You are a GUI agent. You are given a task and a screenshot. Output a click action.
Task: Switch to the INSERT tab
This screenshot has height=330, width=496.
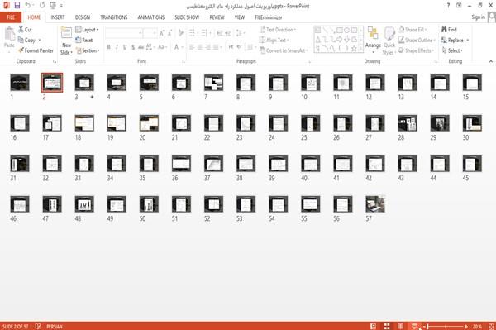58,17
